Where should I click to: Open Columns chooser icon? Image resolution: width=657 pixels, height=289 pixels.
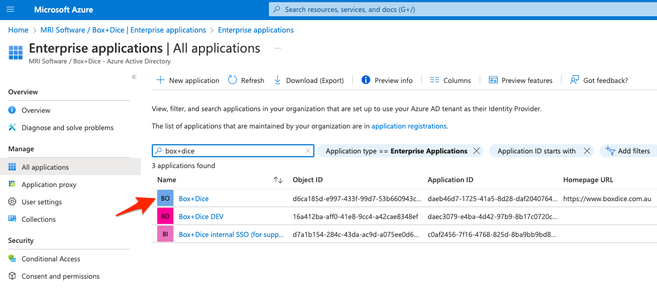(x=434, y=80)
